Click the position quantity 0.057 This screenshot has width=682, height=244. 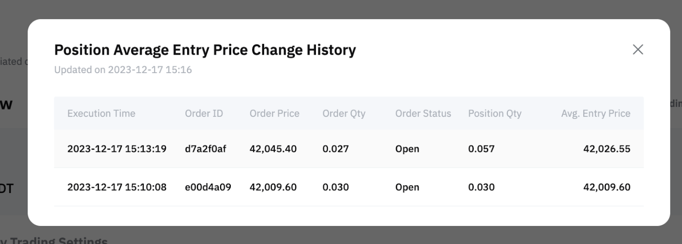click(481, 149)
